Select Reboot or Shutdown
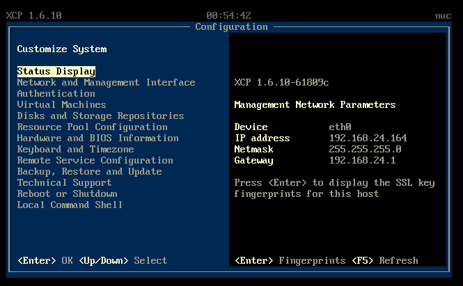The height and width of the screenshot is (286, 463). tap(67, 193)
